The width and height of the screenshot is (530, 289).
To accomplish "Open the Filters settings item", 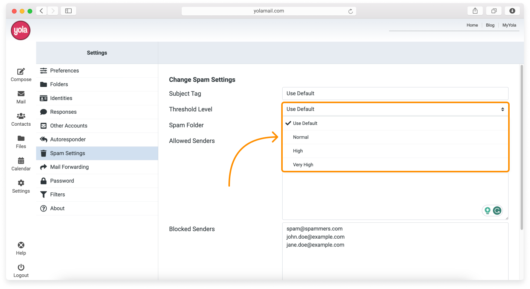I will tap(58, 195).
